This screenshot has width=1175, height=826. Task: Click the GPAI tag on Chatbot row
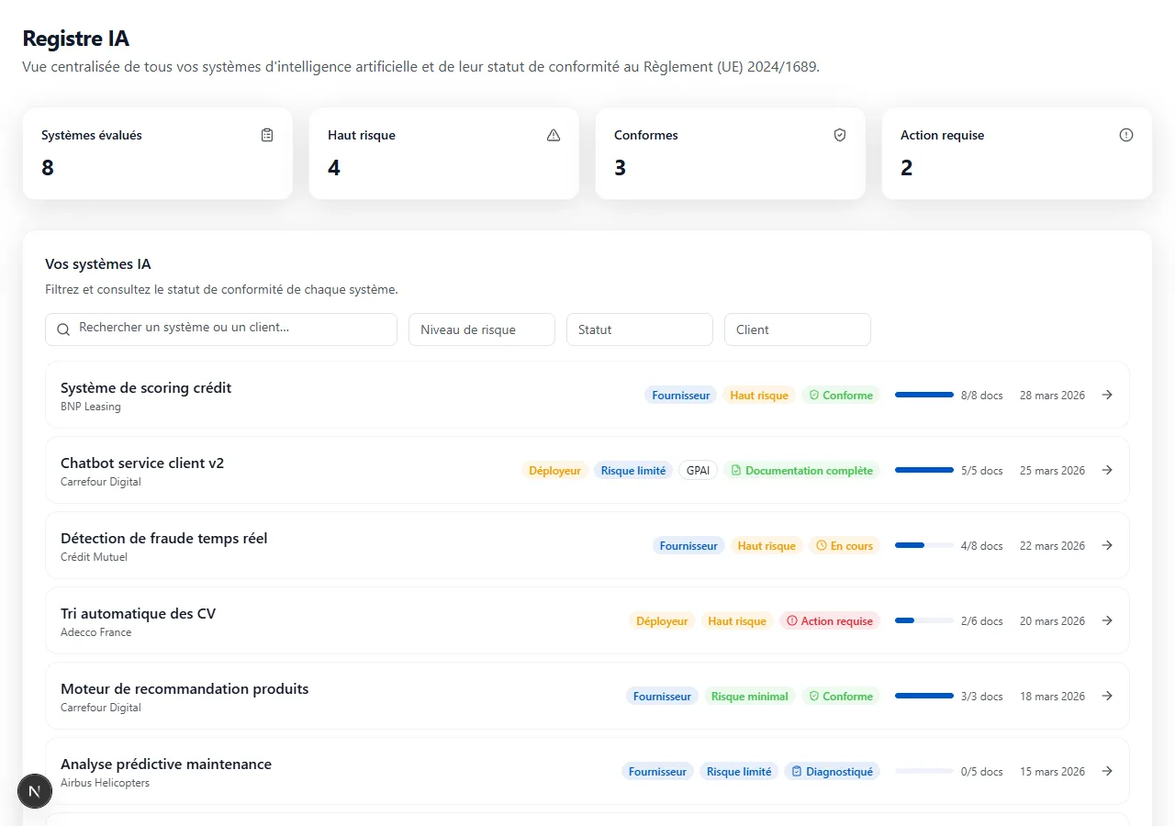coord(698,471)
